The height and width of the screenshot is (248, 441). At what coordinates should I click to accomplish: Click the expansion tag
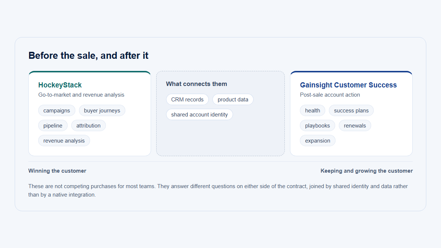(318, 141)
